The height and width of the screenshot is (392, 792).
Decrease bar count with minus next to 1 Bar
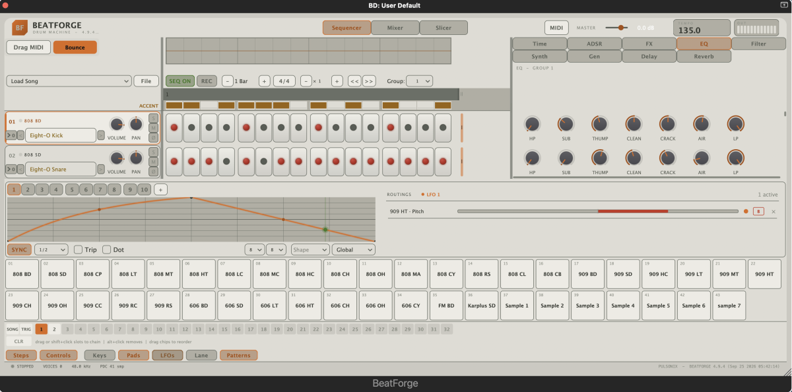(x=227, y=81)
